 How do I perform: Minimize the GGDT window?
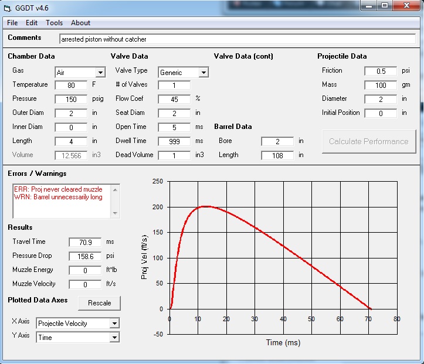368,6
